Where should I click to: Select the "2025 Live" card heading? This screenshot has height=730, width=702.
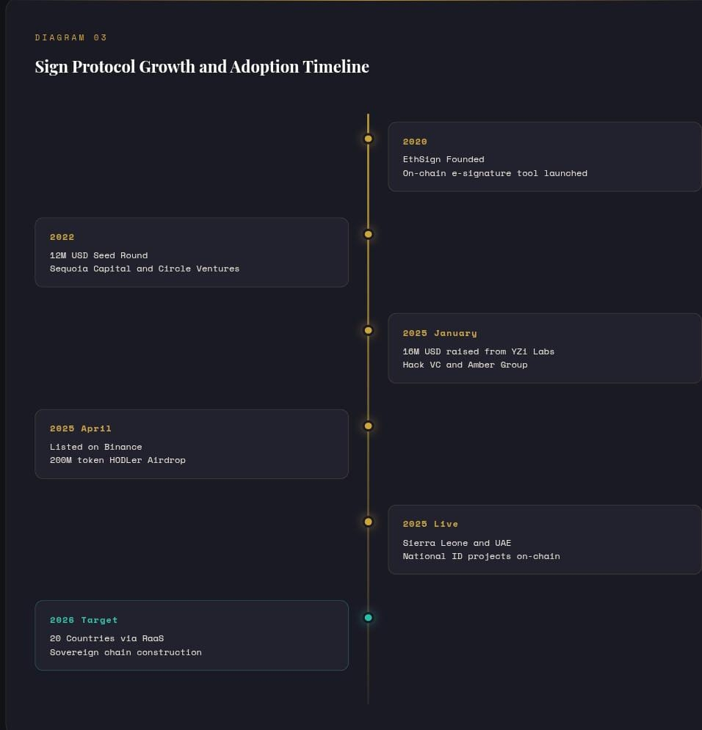click(430, 524)
